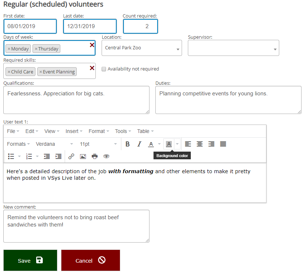Apply the background color swatch
The image size is (303, 274).
168,144
